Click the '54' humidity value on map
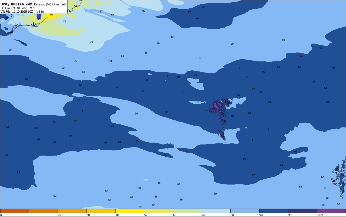This screenshot has height=217, width=346. click(75, 6)
